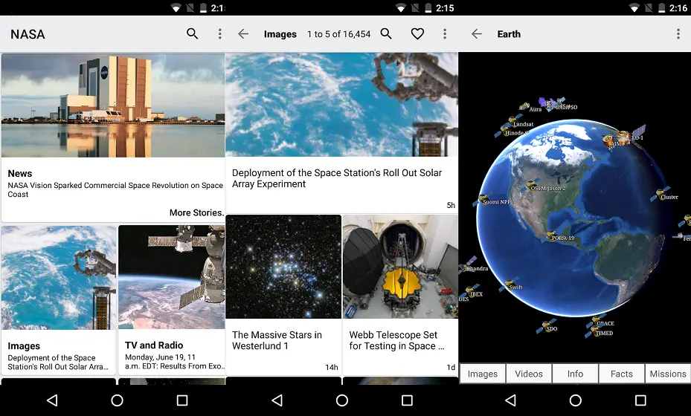
Task: Select the Suomi NPP satellite icon
Action: (x=483, y=199)
